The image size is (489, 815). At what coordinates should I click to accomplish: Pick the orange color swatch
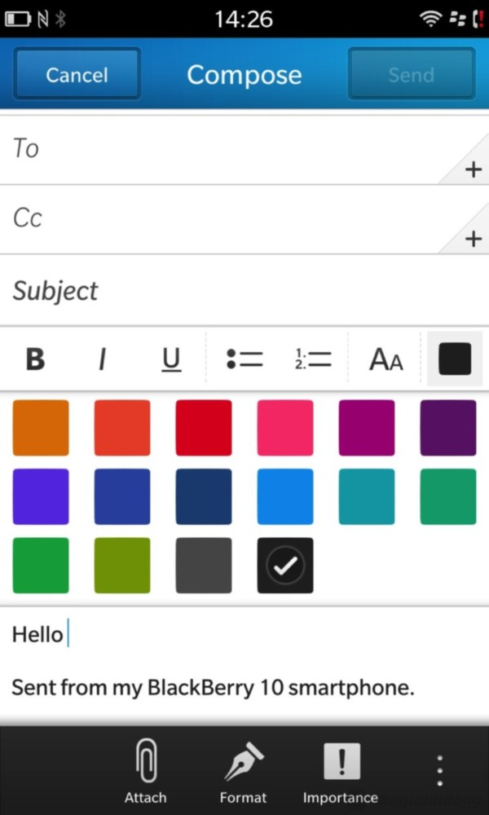41,428
